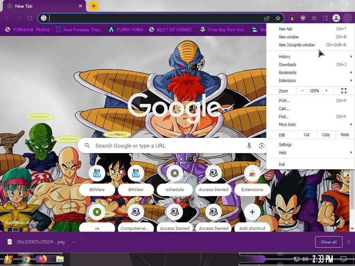Open Settings from the Chrome menu

click(311, 145)
